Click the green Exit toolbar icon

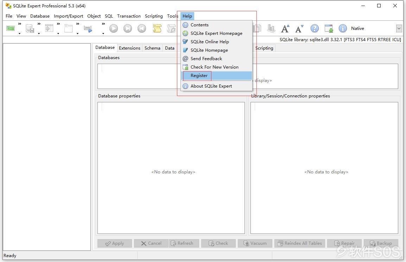click(x=11, y=28)
